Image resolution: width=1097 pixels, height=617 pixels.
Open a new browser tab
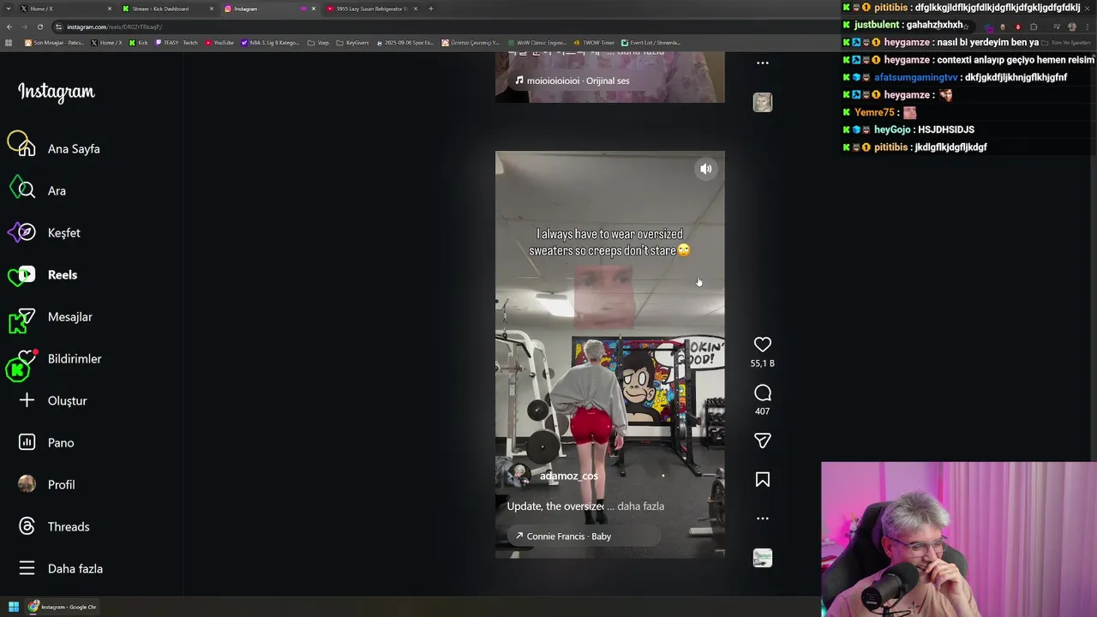431,9
